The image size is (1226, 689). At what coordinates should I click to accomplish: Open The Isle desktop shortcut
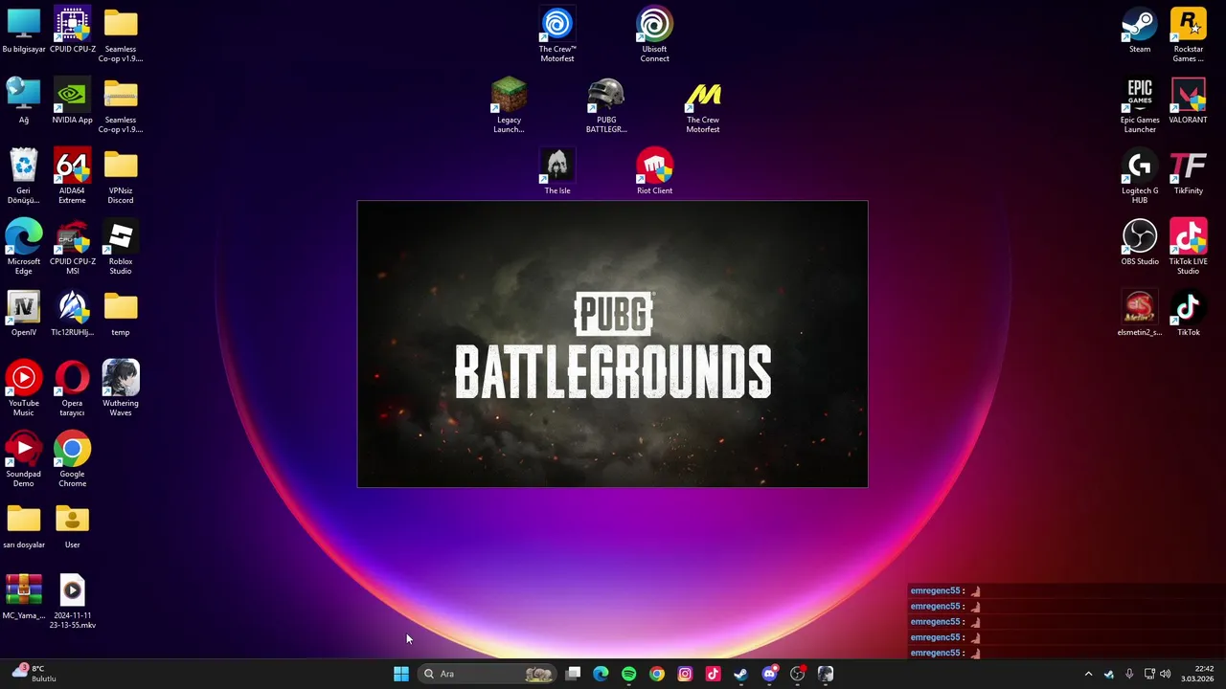click(557, 171)
